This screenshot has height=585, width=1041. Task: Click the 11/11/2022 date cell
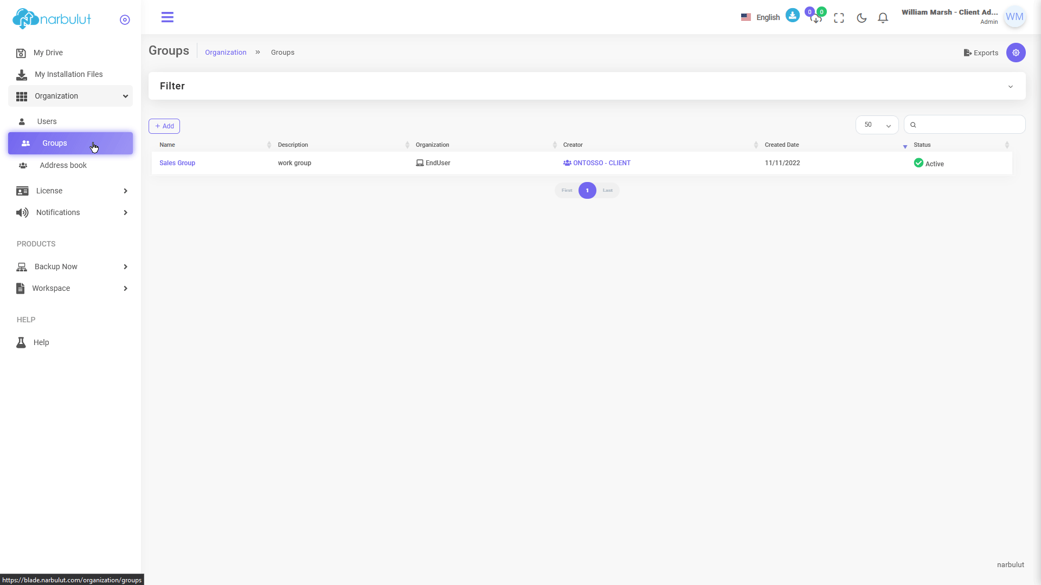782,163
